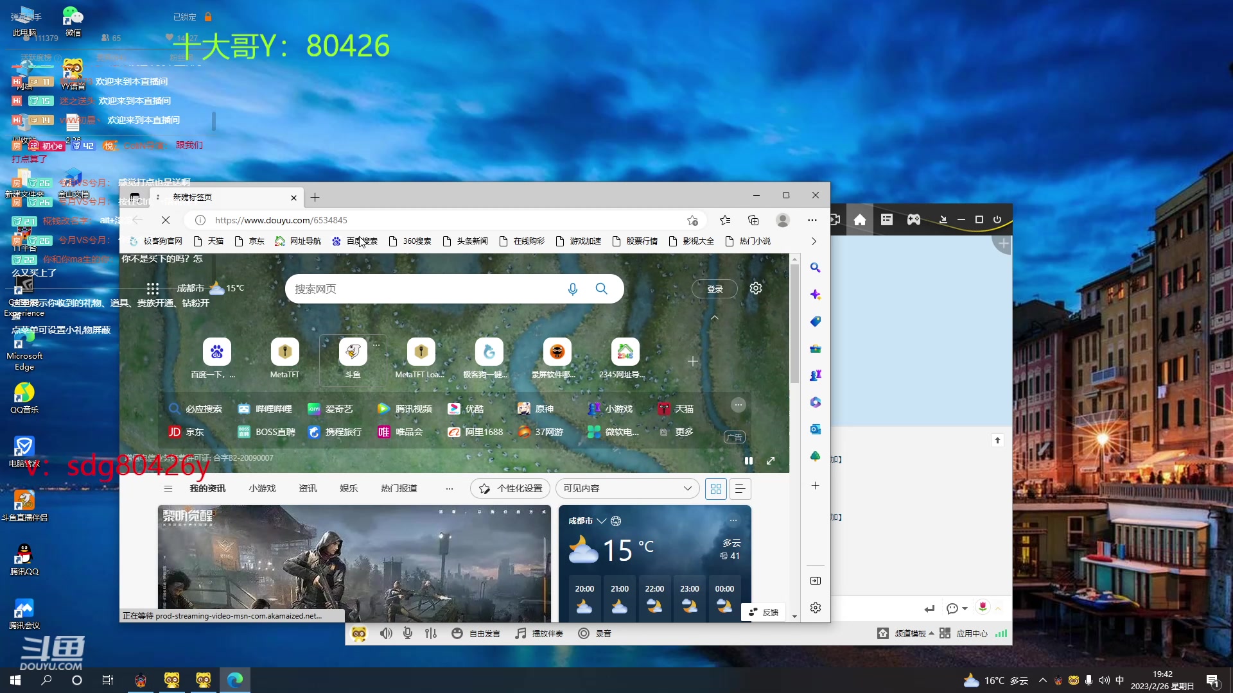Screen dimensions: 1233x693
Task: Open the 2345网址导航 quick link tile
Action: click(625, 359)
